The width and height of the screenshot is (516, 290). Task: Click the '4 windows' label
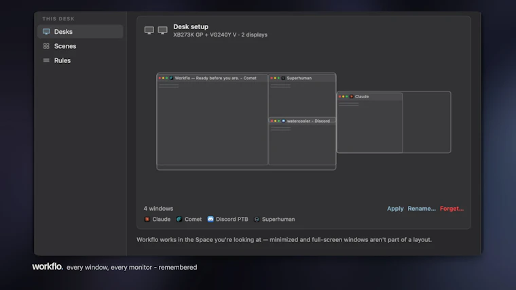coord(158,209)
